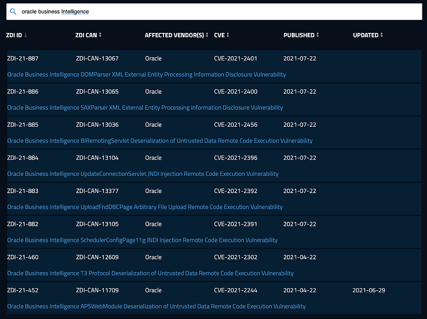The image size is (427, 319).
Task: Click the CVE-2021-2244 entry
Action: click(236, 290)
